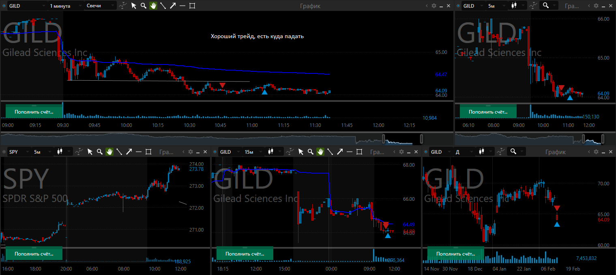Viewport: 616px width, 275px height.
Task: Select arrow drawing tool in SPY chart
Action: pyautogui.click(x=129, y=152)
